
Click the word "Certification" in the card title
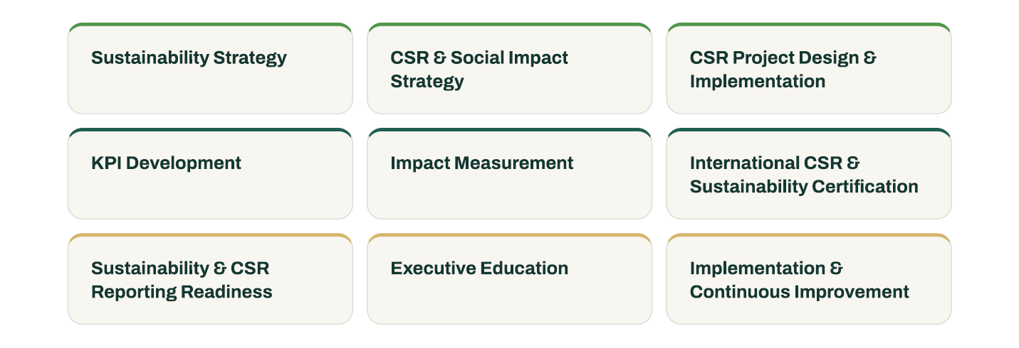[x=866, y=187]
